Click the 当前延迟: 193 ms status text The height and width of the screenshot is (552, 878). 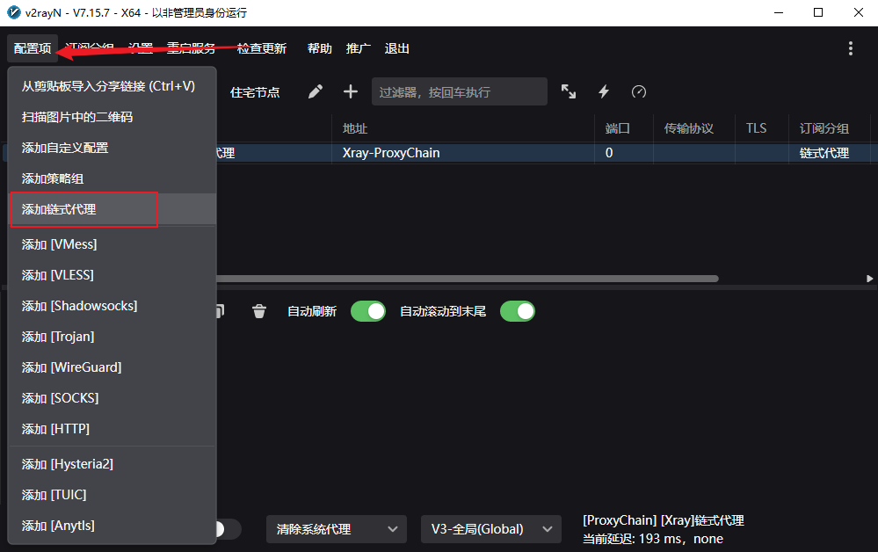(653, 539)
